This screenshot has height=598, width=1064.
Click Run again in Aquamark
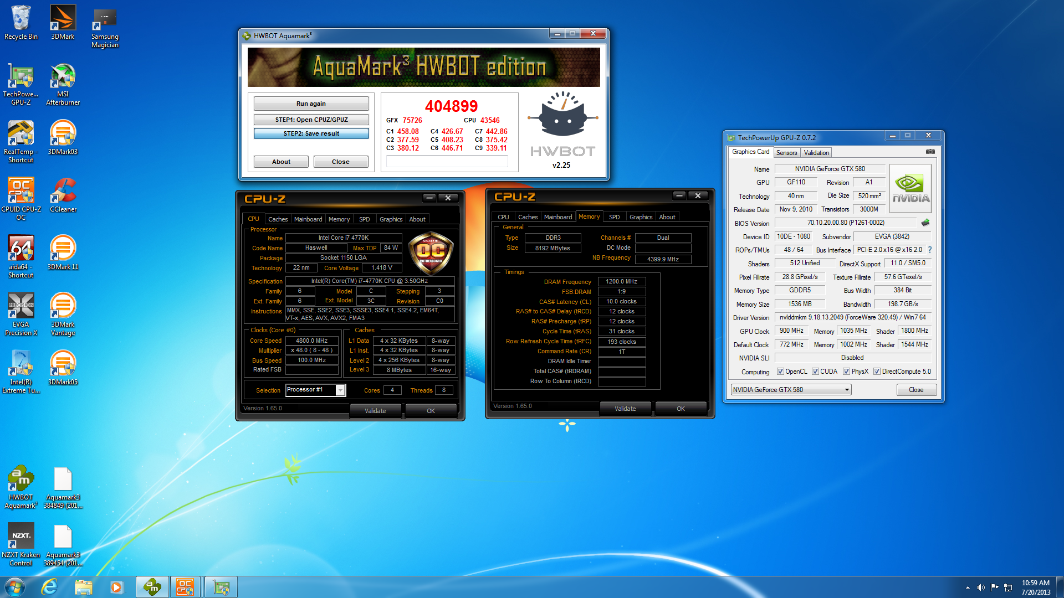311,104
